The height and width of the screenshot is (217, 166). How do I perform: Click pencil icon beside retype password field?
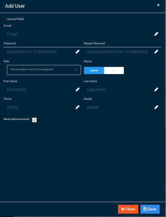point(156,52)
